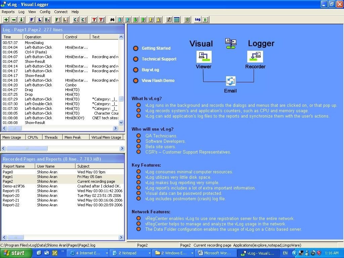Image resolution: width=344 pixels, height=258 pixels.
Task: Open the Connect menu
Action: (x=61, y=12)
